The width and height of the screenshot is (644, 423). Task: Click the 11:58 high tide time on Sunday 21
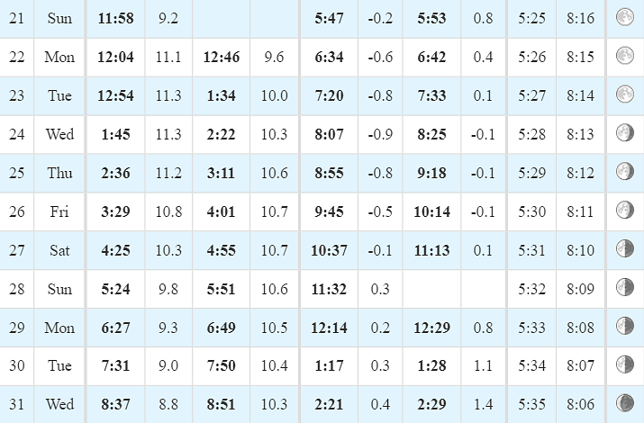click(x=116, y=19)
